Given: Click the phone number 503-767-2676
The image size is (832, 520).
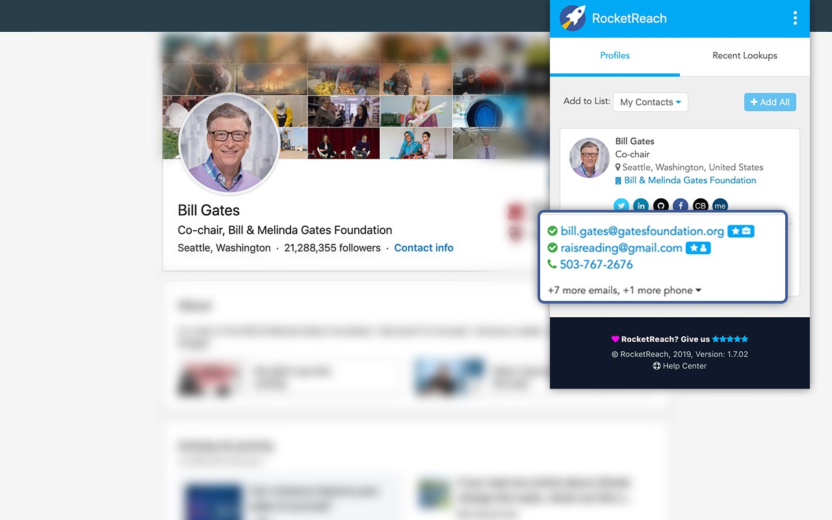Looking at the screenshot, I should (x=596, y=265).
